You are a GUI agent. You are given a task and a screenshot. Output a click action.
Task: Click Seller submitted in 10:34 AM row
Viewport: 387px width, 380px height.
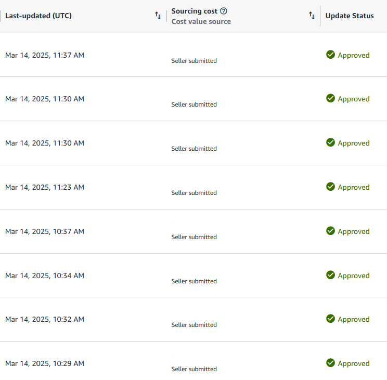click(x=194, y=281)
